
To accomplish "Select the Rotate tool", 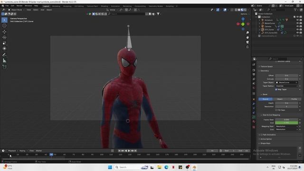I will point(4,37).
